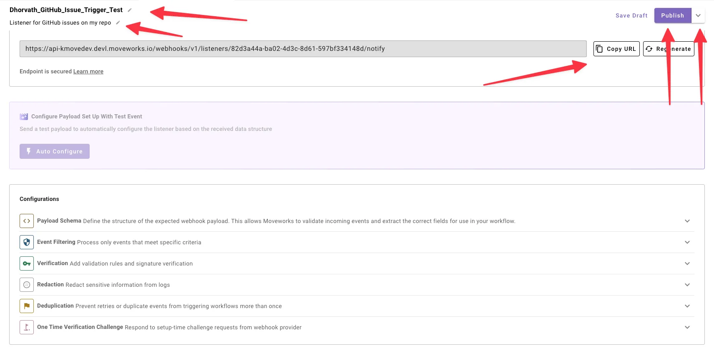The image size is (714, 351).
Task: Expand the Verification section
Action: [x=687, y=263]
